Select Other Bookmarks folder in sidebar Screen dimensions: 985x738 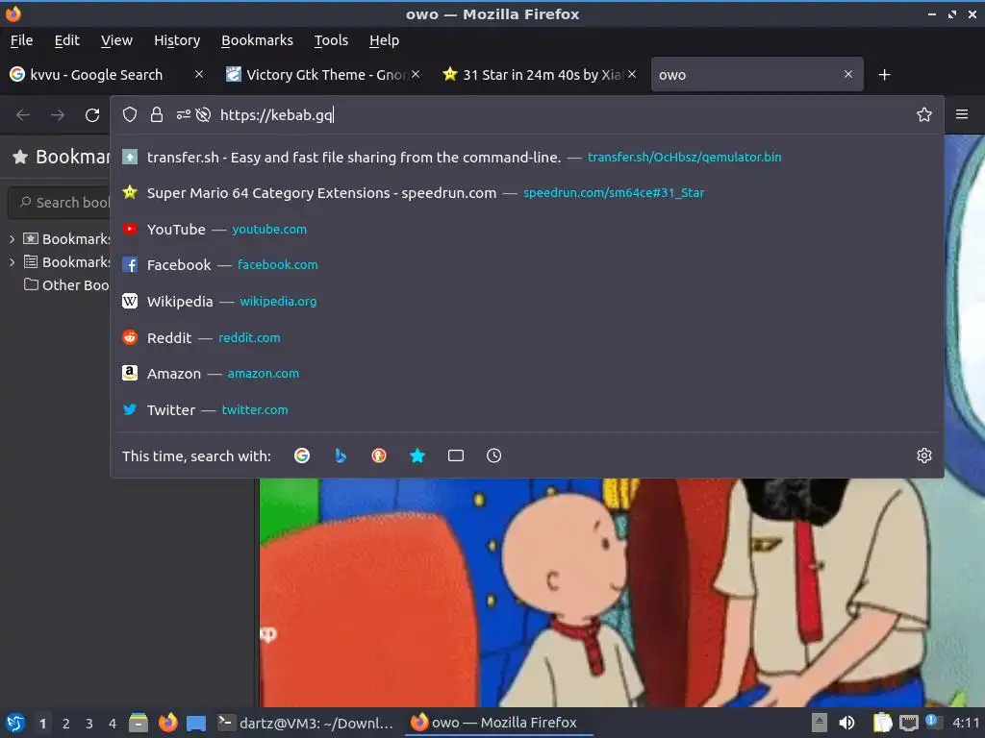pyautogui.click(x=66, y=284)
